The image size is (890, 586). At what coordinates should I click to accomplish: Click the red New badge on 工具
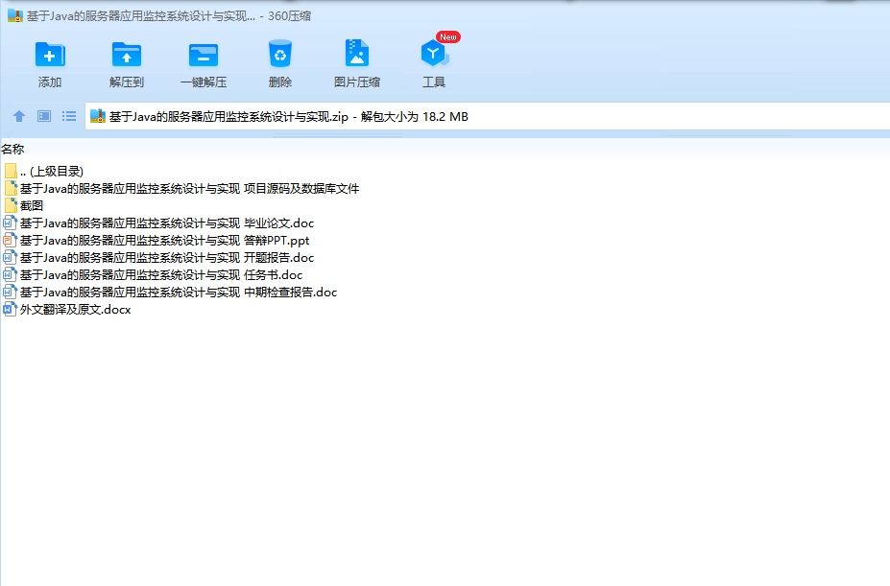pyautogui.click(x=447, y=36)
